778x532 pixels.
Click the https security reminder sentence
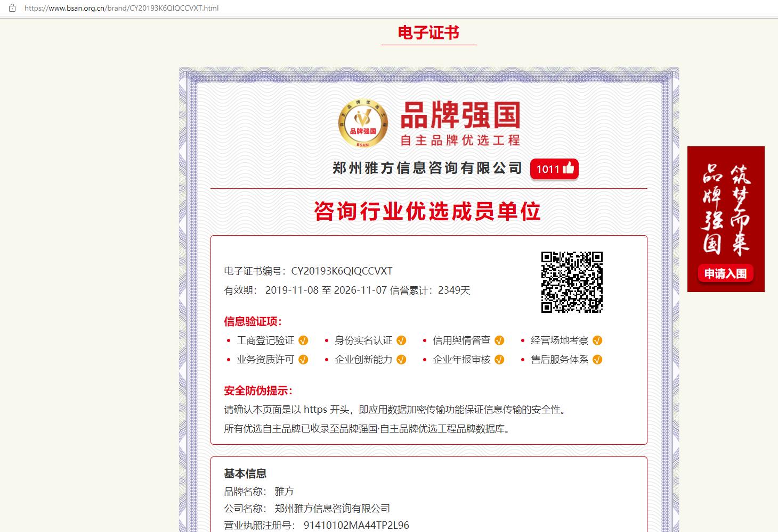pyautogui.click(x=396, y=410)
